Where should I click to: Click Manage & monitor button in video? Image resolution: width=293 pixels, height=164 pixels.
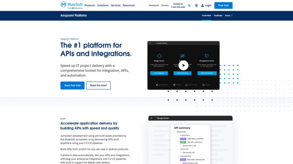point(207,73)
